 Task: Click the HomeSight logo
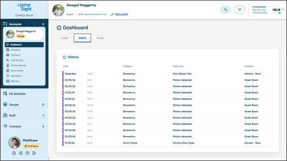[24, 7]
